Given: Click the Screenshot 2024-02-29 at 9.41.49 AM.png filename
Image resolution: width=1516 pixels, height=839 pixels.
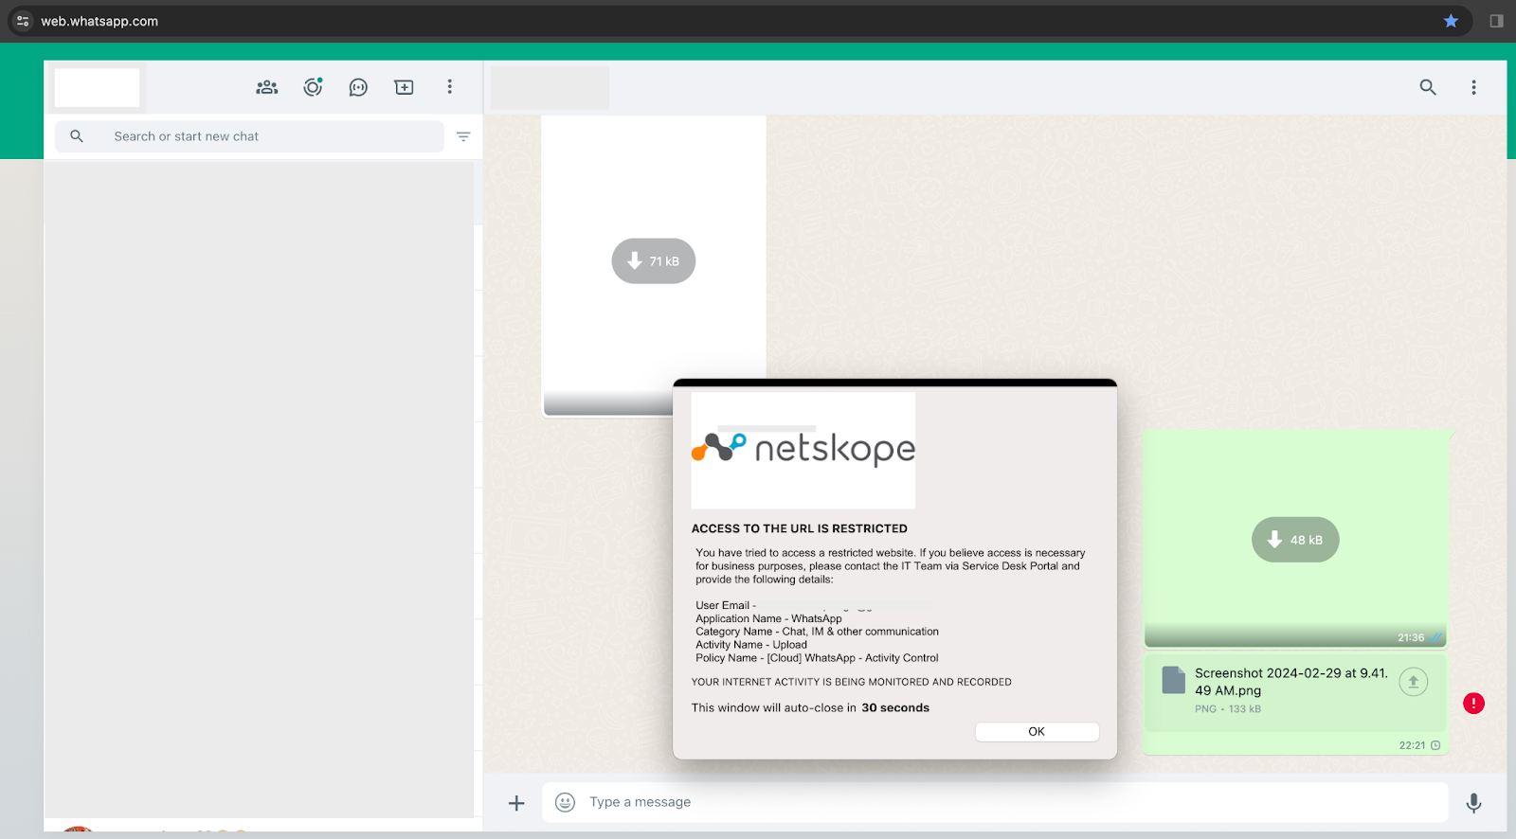Looking at the screenshot, I should coord(1290,682).
